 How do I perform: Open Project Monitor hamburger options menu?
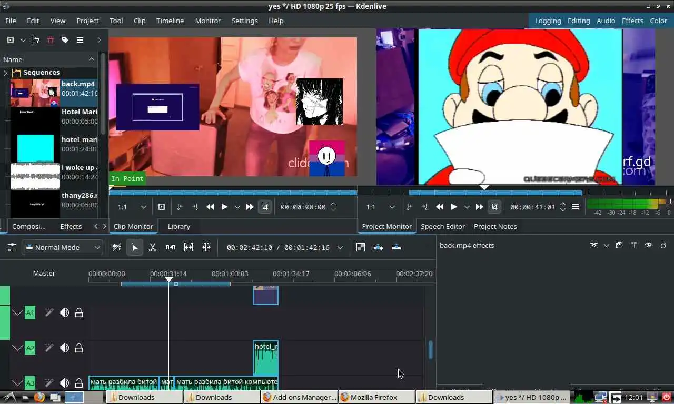click(x=576, y=207)
